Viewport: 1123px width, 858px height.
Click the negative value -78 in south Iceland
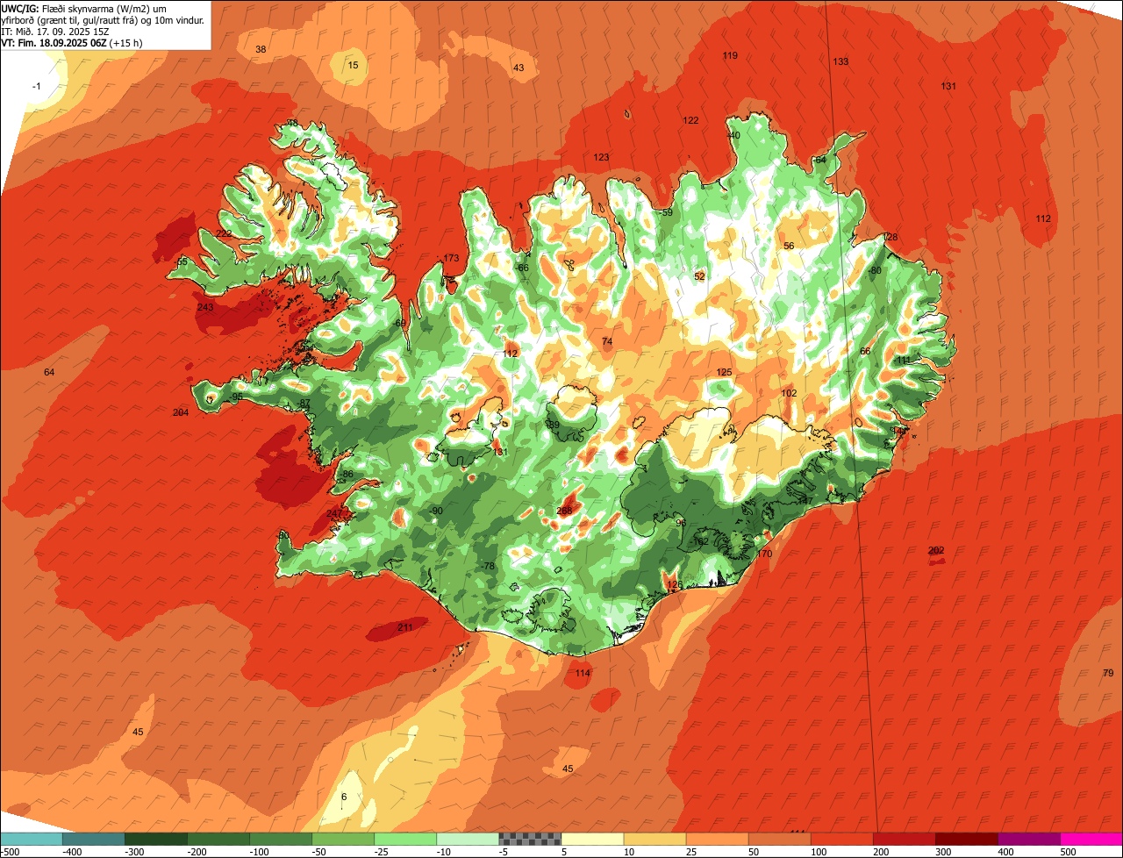(x=489, y=566)
